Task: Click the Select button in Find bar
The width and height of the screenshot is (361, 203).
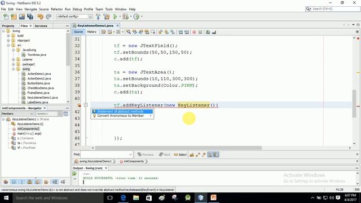Action: 180,155
